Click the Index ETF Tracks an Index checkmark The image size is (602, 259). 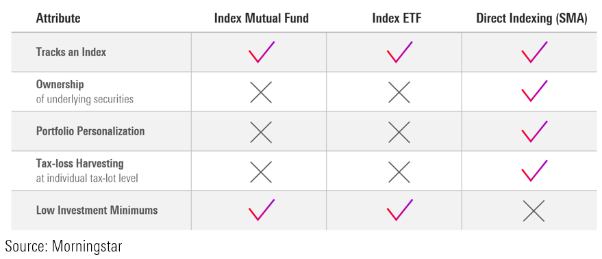[x=400, y=52]
